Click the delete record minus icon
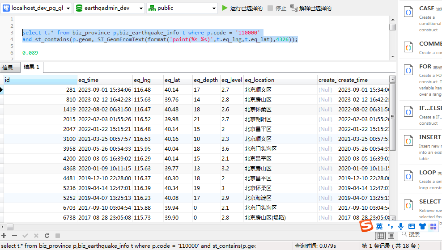This screenshot has width=442, height=250. coord(15,236)
